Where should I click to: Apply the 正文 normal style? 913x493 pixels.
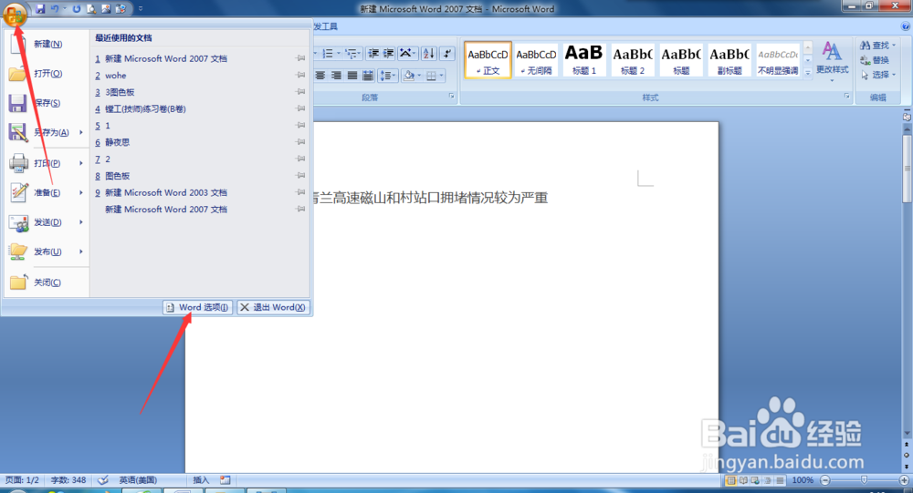coord(488,60)
